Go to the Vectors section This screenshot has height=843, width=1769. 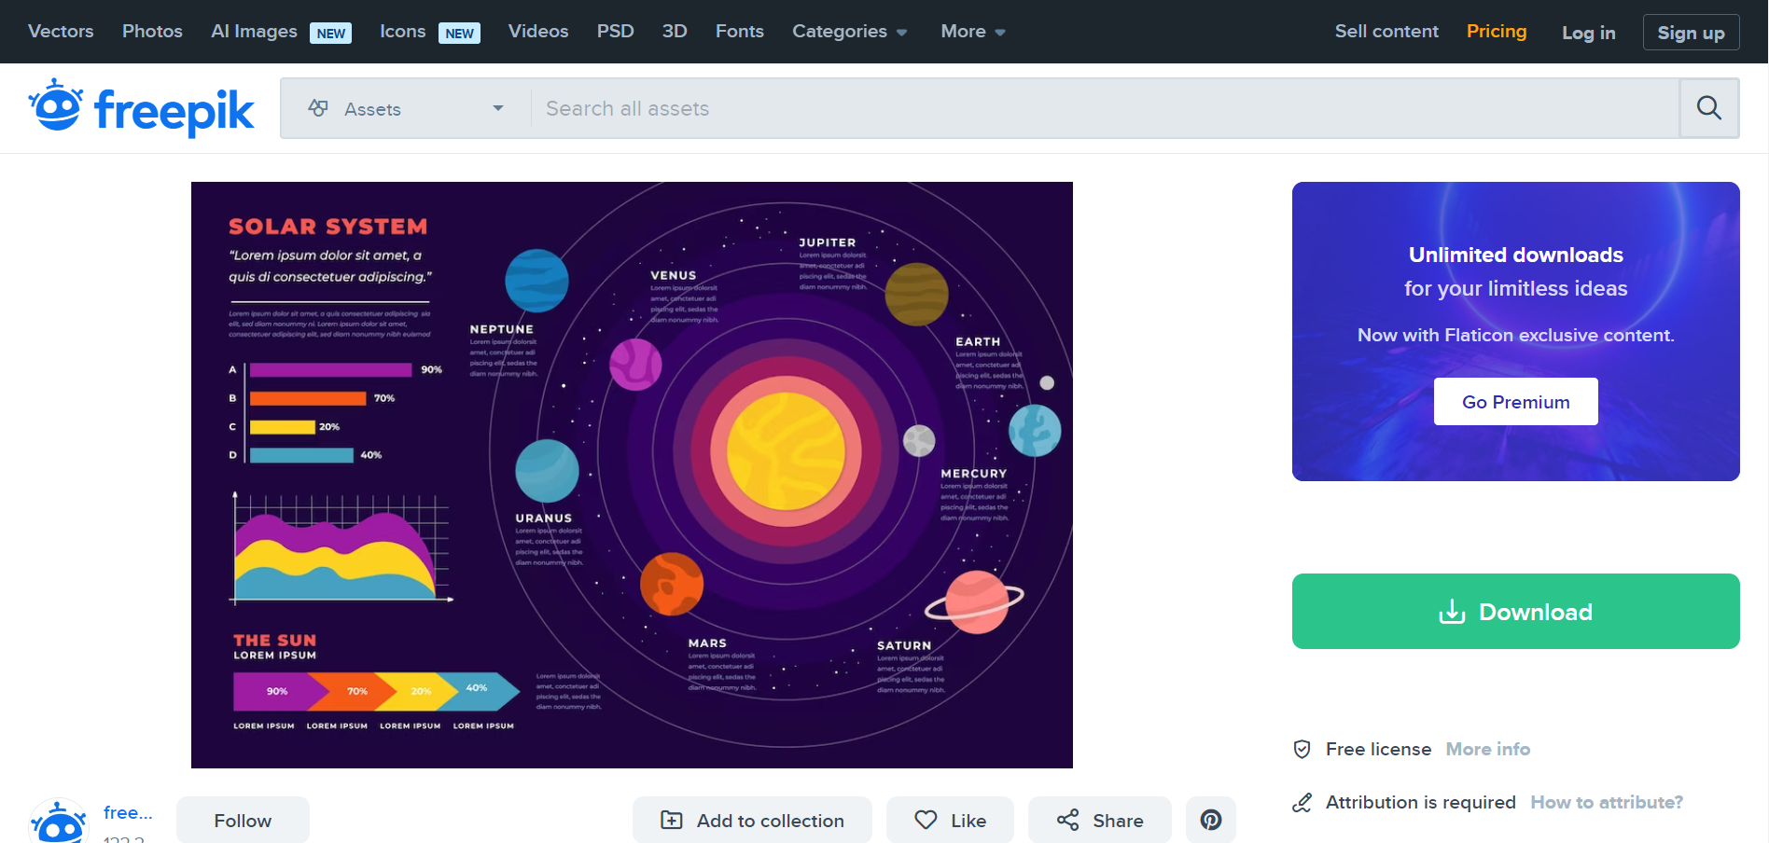click(x=61, y=32)
